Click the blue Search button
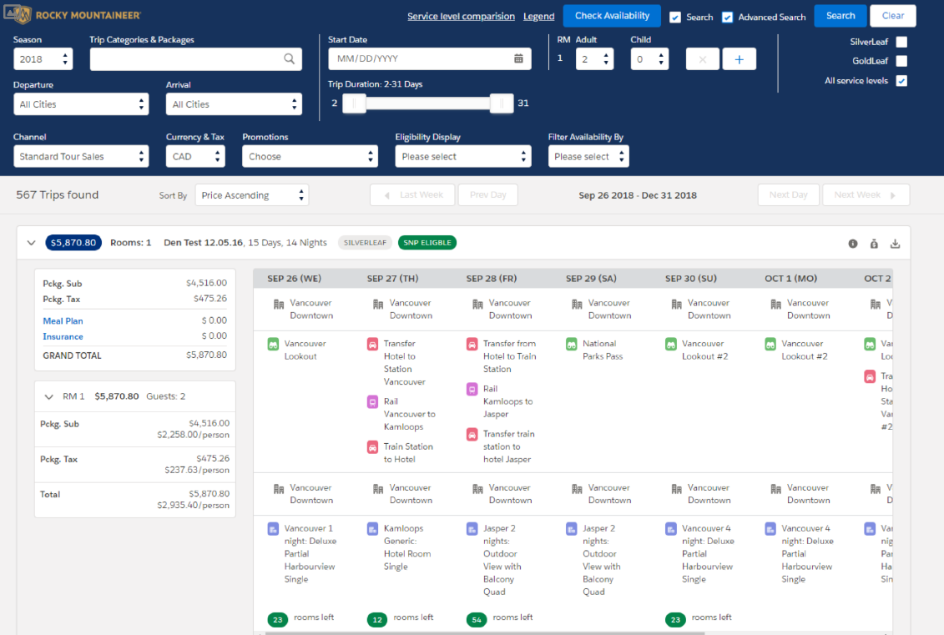Screen dimensions: 944x635 click(x=841, y=16)
